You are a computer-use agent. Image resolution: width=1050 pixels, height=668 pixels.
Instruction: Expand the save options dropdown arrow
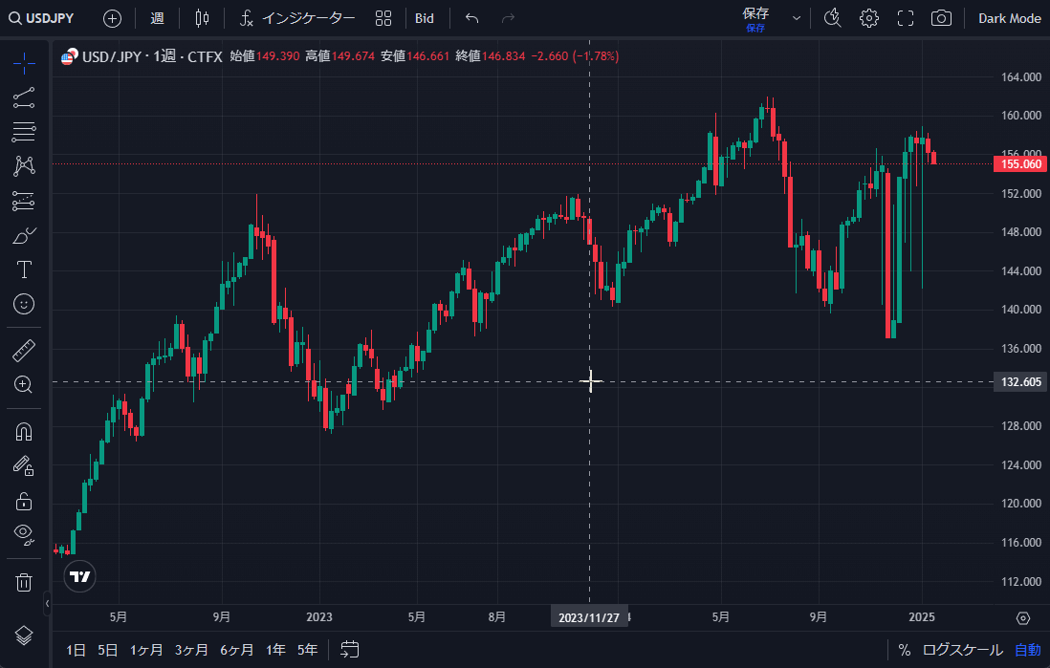click(797, 18)
